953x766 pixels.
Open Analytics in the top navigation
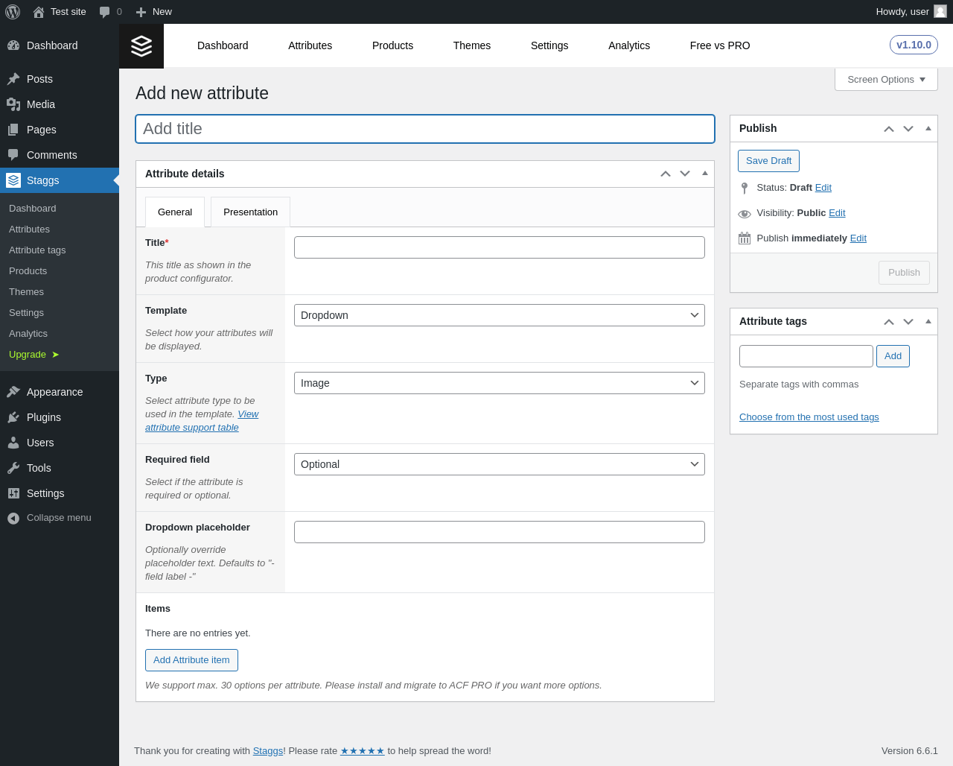coord(629,45)
